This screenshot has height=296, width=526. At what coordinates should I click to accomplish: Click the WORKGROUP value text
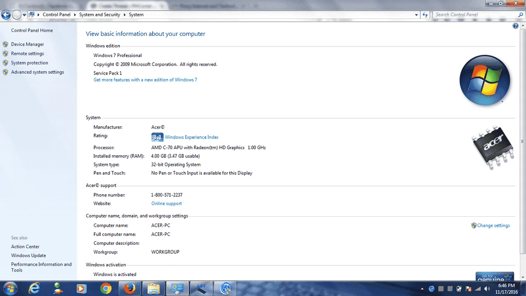click(165, 252)
